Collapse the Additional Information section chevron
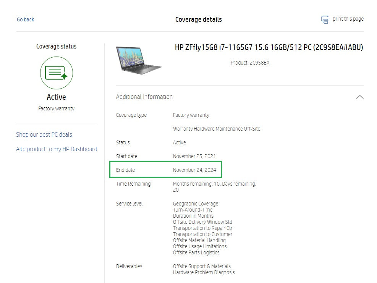The height and width of the screenshot is (283, 377). click(x=359, y=97)
